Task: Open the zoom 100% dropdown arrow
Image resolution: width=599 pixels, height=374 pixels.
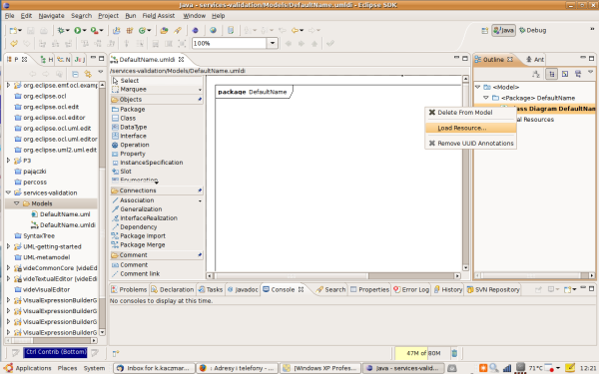Action: 272,43
